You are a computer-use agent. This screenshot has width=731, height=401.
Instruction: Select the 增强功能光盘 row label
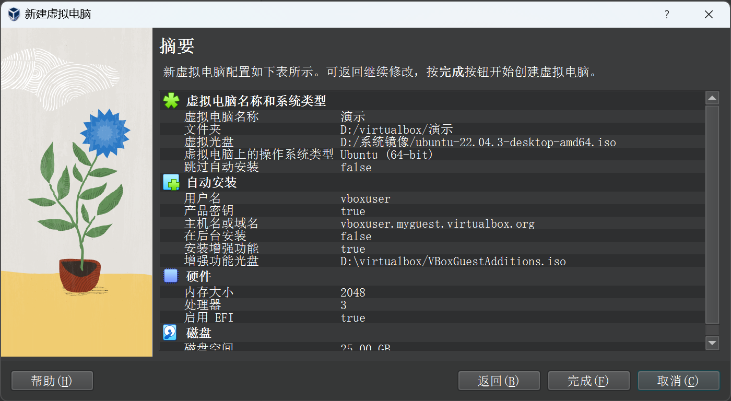coord(221,261)
